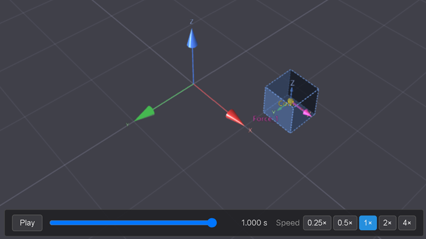
Task: Click the red X-axis arrowhead
Action: 235,117
